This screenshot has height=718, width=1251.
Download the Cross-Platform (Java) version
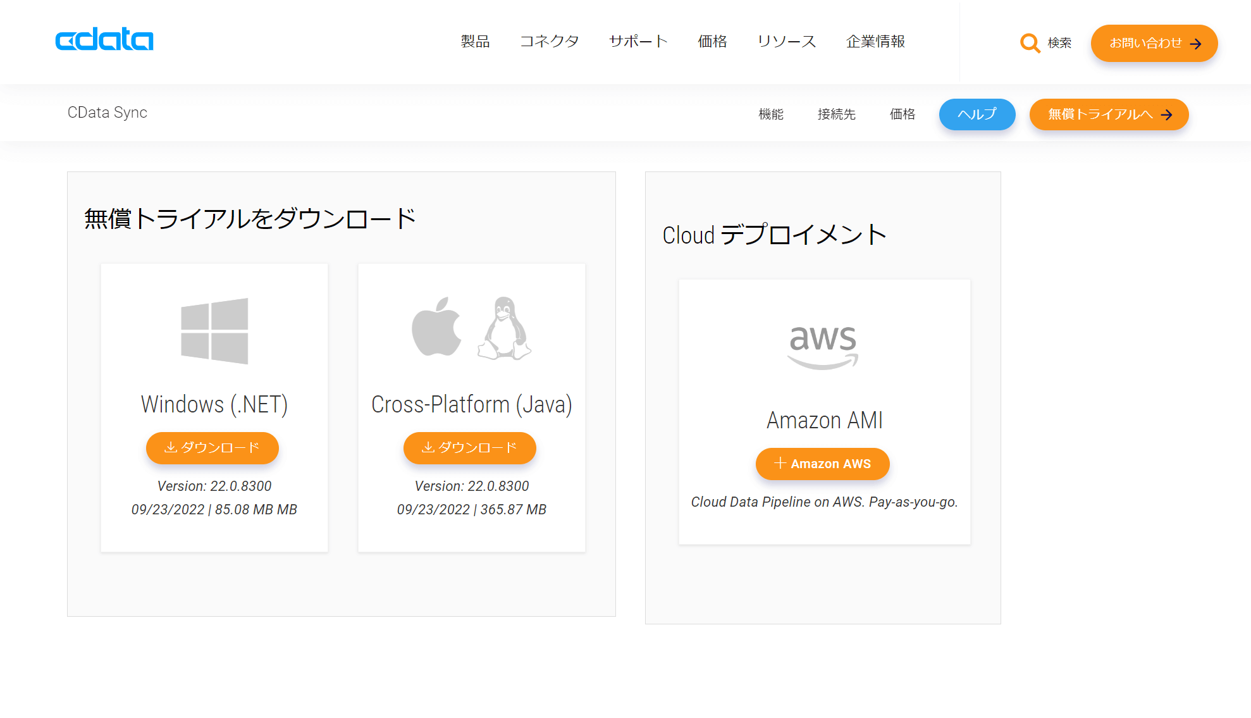tap(470, 448)
